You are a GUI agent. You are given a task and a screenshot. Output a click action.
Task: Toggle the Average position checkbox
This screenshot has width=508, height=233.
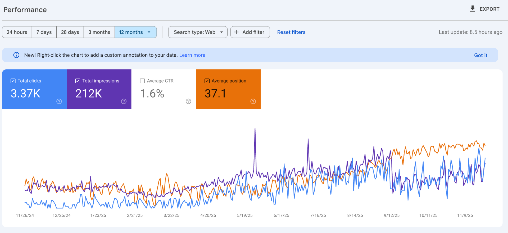(207, 81)
